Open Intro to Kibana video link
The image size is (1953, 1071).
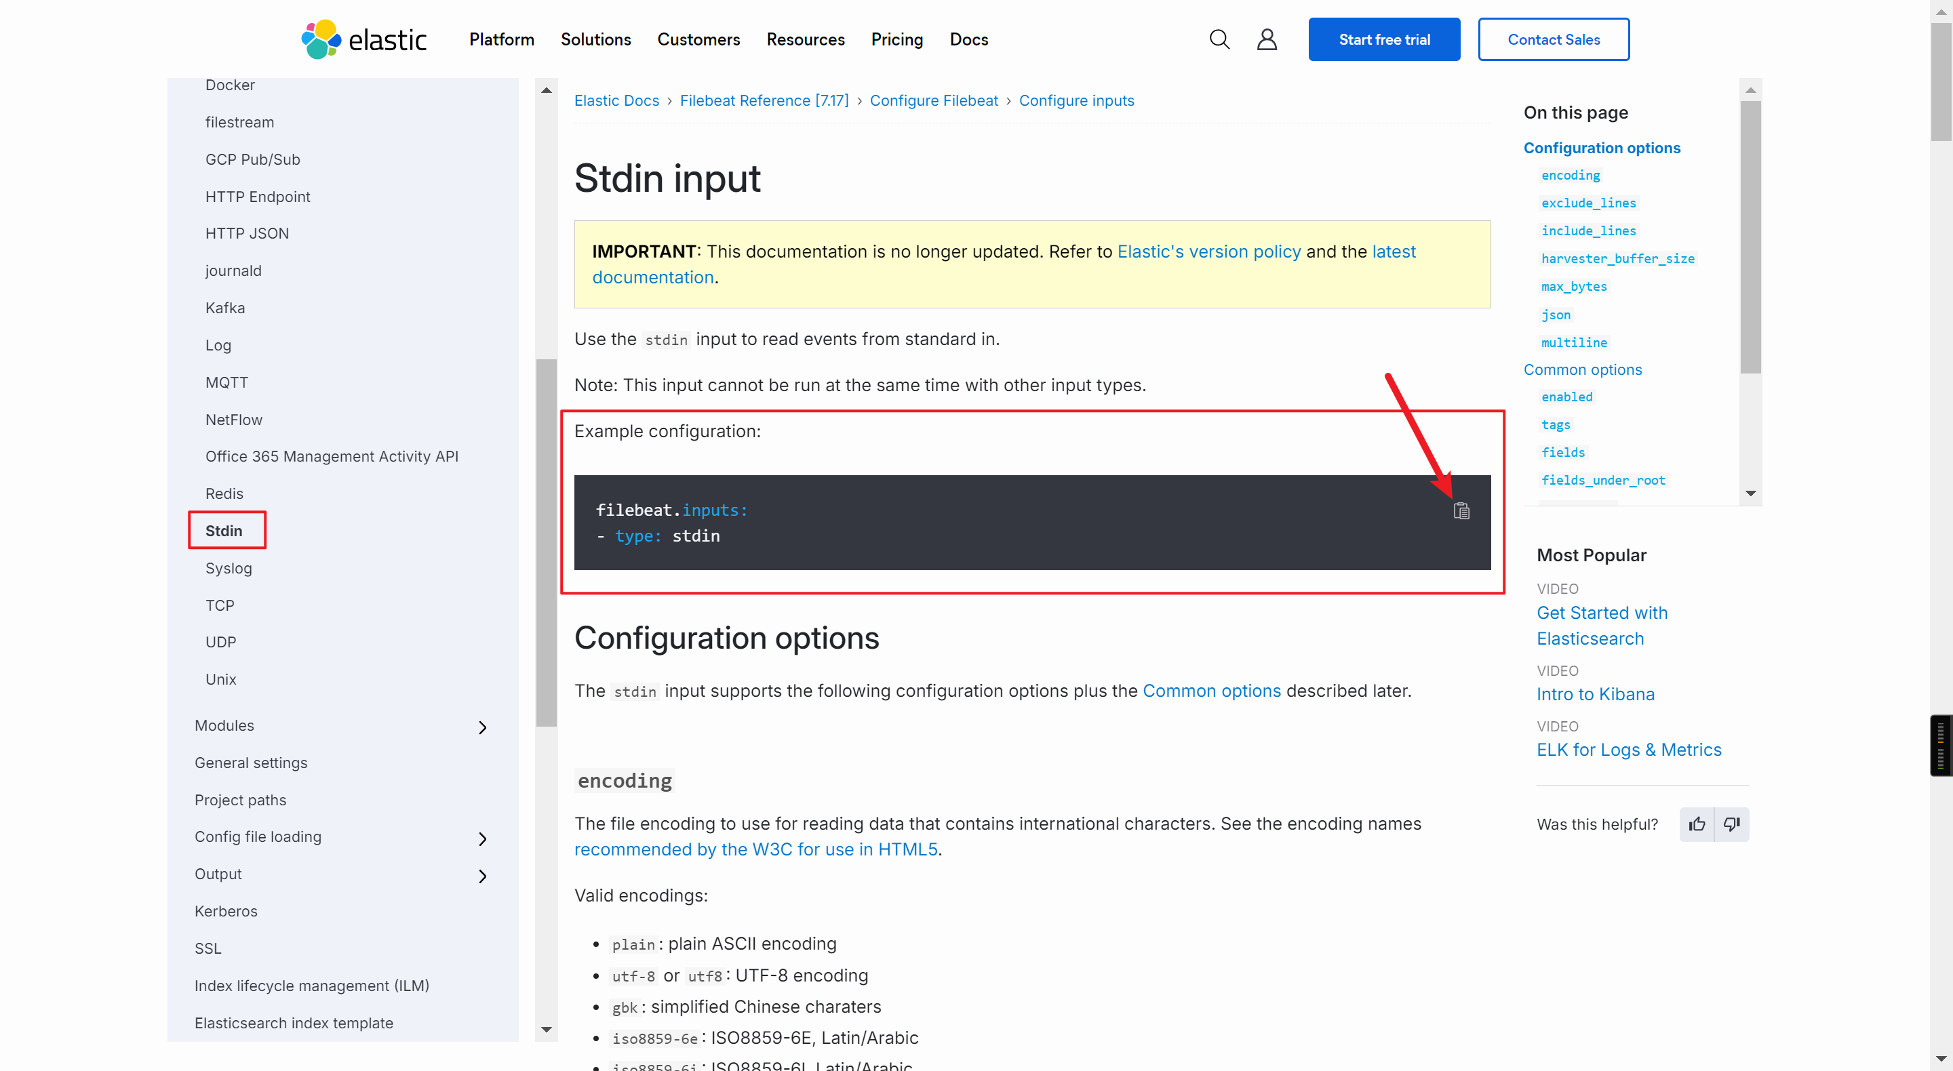pos(1595,694)
